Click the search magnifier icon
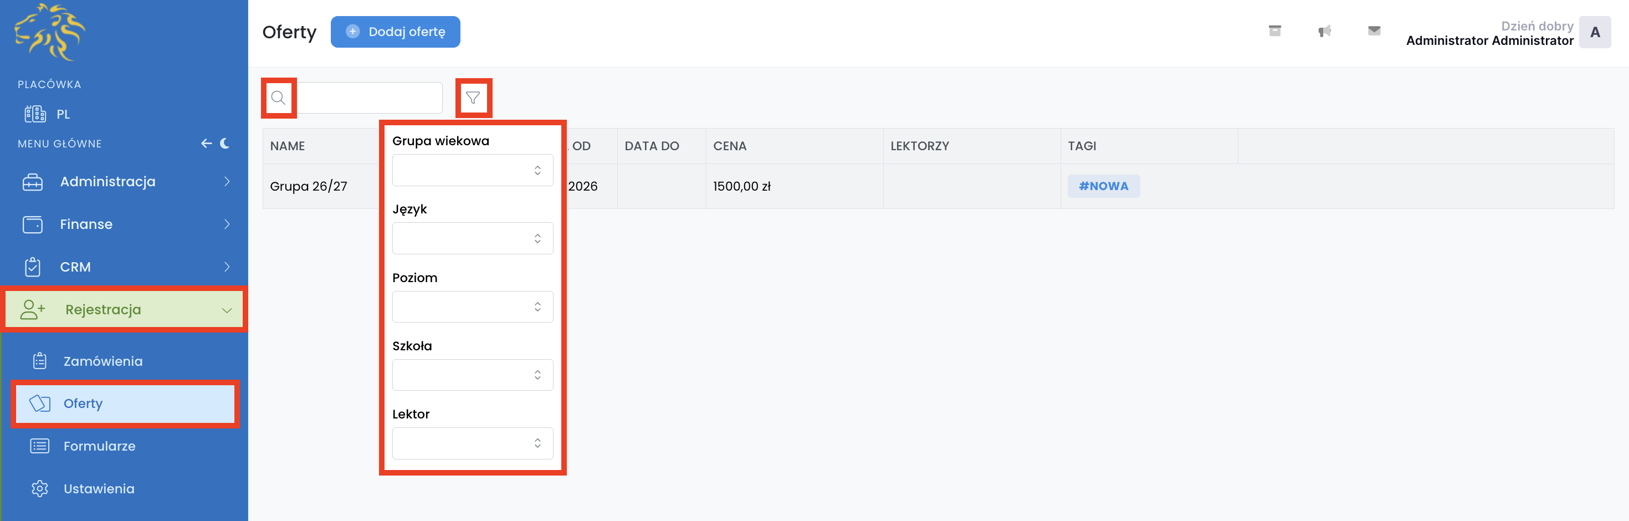1629x521 pixels. coord(278,98)
